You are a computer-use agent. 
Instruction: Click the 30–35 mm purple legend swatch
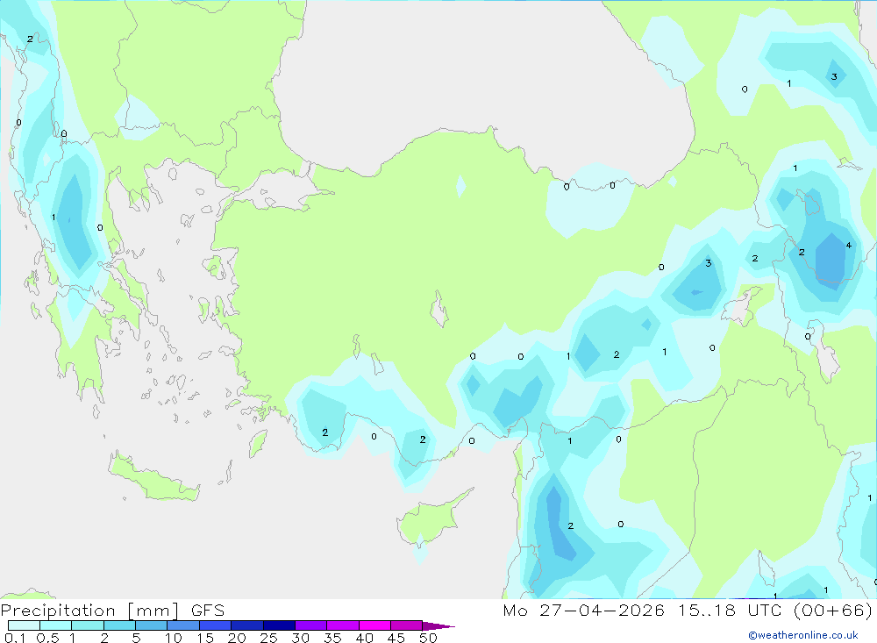(x=311, y=625)
